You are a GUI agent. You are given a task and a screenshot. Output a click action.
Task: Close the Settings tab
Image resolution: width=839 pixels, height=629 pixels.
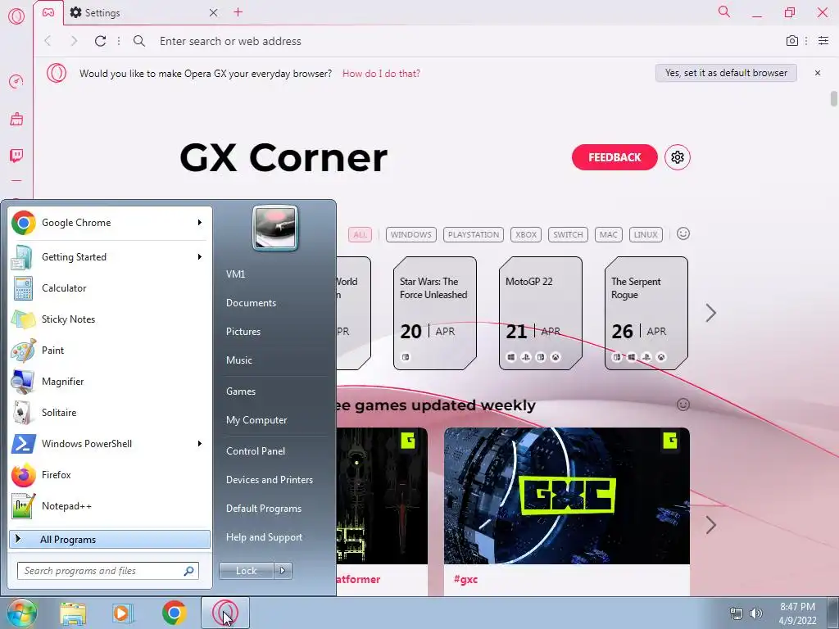(x=213, y=12)
